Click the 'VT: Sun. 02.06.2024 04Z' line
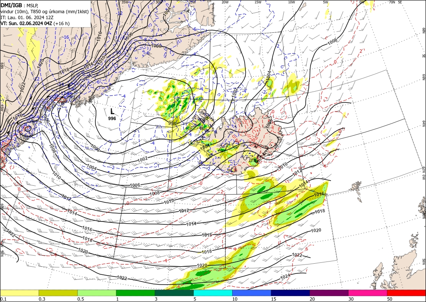 point(26,23)
